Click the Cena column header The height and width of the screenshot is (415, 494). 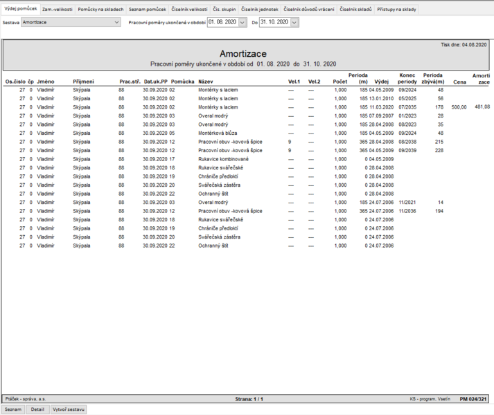point(459,82)
